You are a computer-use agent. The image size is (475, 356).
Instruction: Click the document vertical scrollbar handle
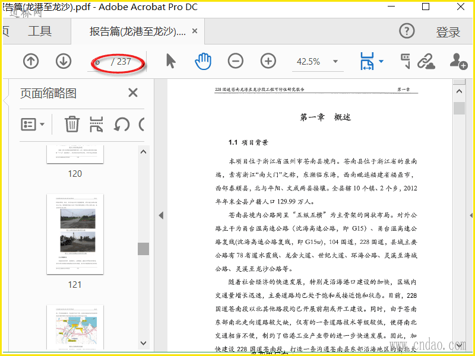pyautogui.click(x=459, y=109)
